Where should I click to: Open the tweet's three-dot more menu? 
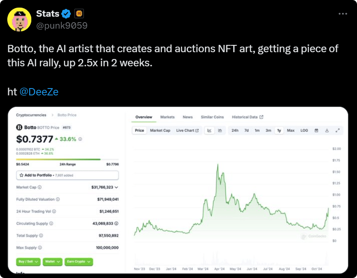[x=343, y=14]
